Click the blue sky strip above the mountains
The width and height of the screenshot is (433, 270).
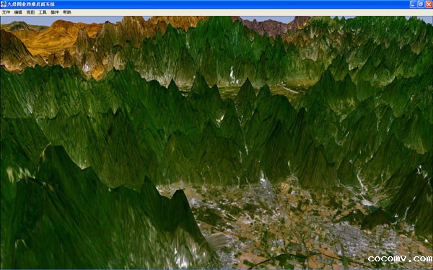(x=74, y=20)
